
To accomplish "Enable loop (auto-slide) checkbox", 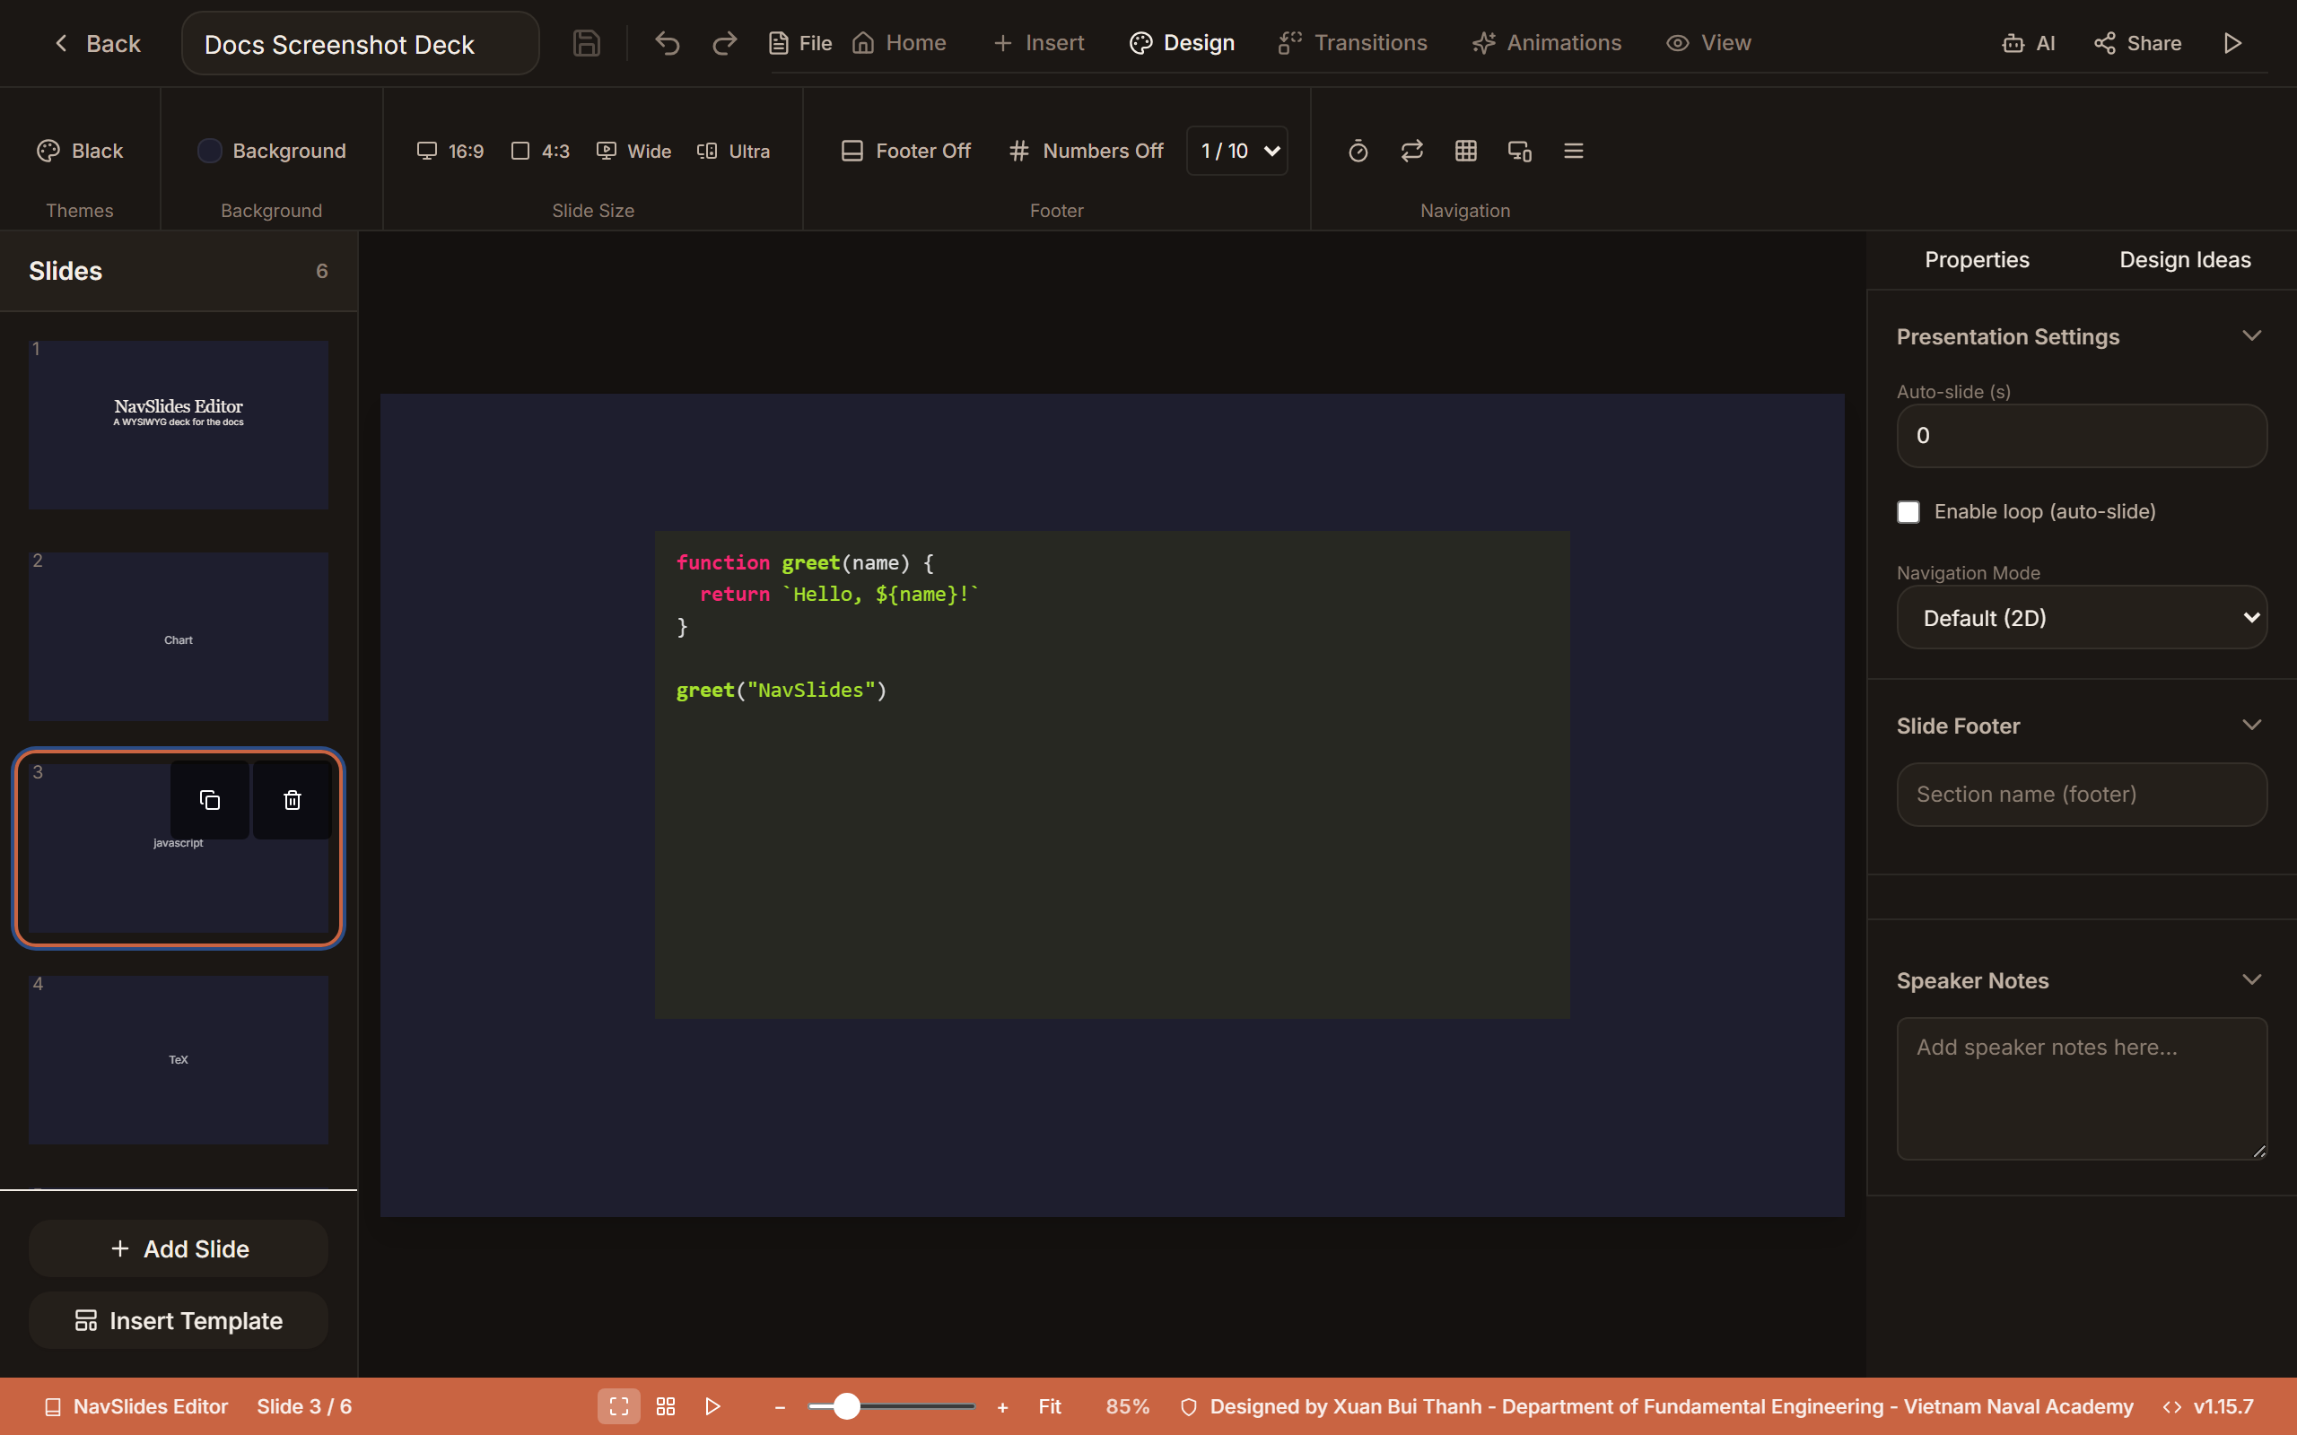I will click(1908, 511).
